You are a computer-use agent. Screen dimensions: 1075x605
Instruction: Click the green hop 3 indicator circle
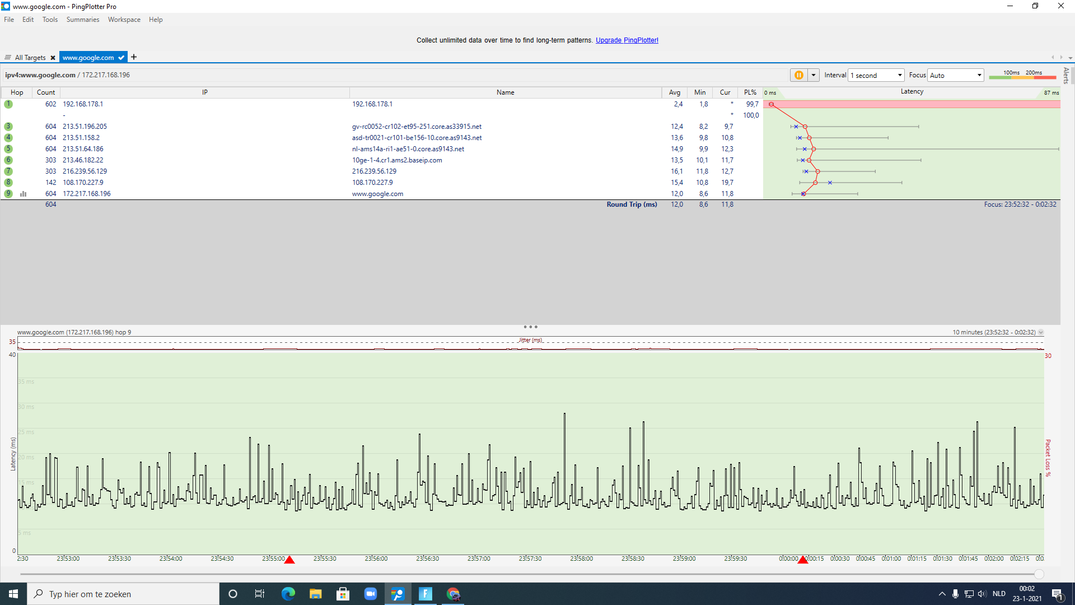pos(8,127)
